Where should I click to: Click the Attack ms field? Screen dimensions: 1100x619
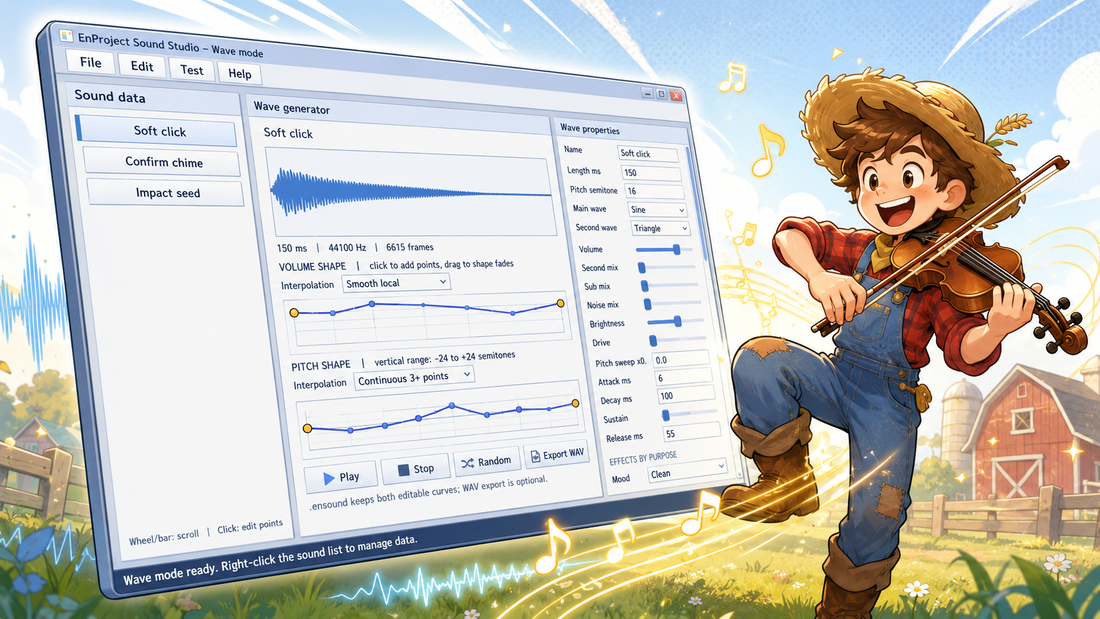[684, 378]
